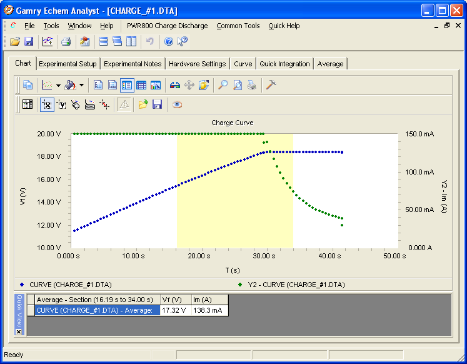Copy the chart to the clipboard
The width and height of the screenshot is (467, 364).
click(x=28, y=85)
